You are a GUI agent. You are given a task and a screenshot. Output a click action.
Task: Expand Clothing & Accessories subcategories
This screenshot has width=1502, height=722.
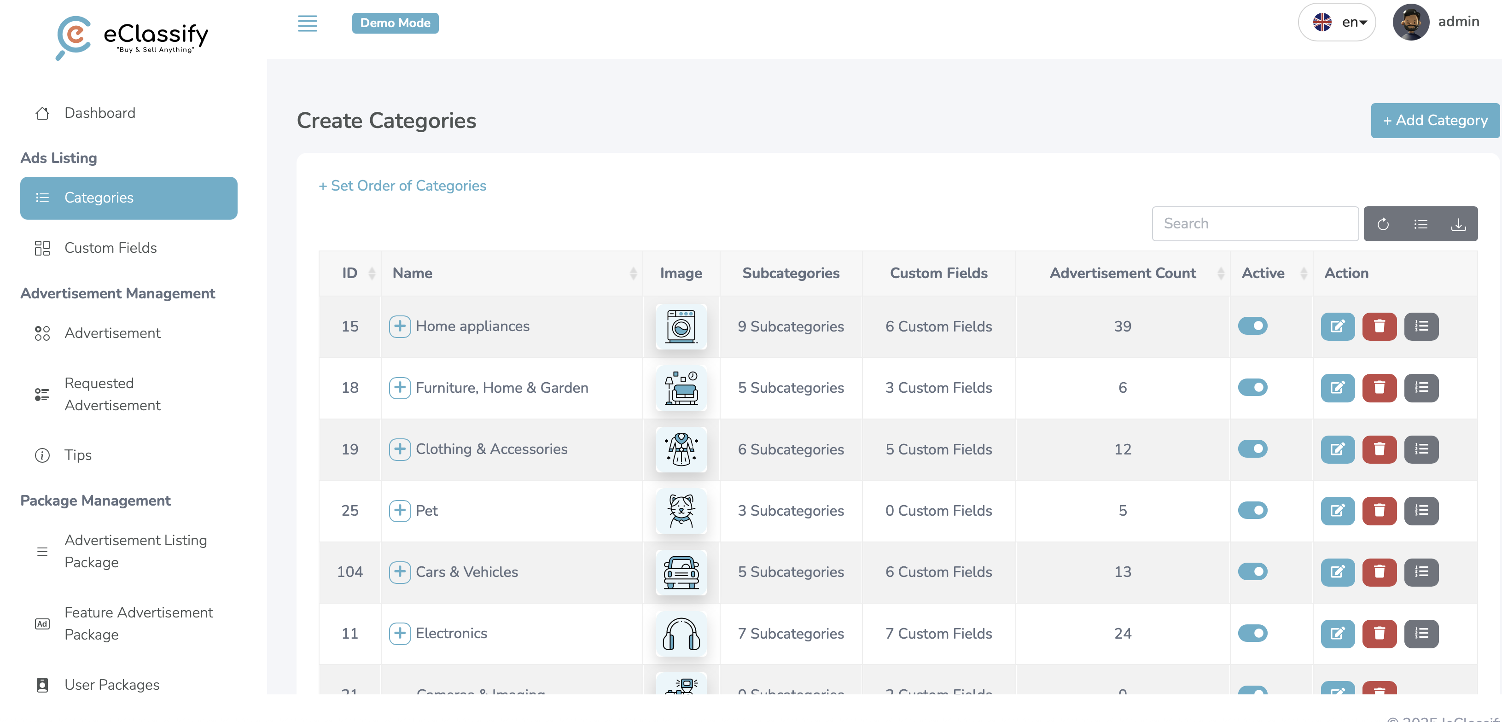(399, 449)
